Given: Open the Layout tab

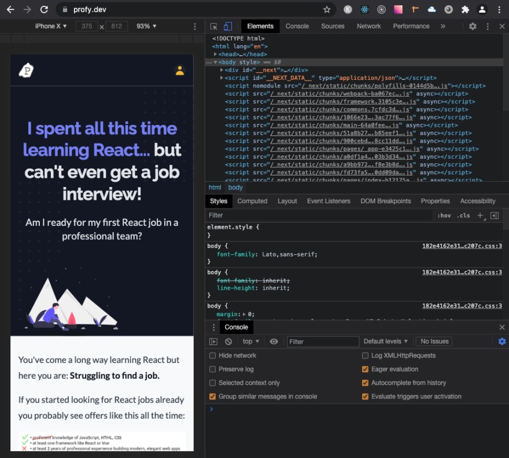Looking at the screenshot, I should [x=287, y=201].
